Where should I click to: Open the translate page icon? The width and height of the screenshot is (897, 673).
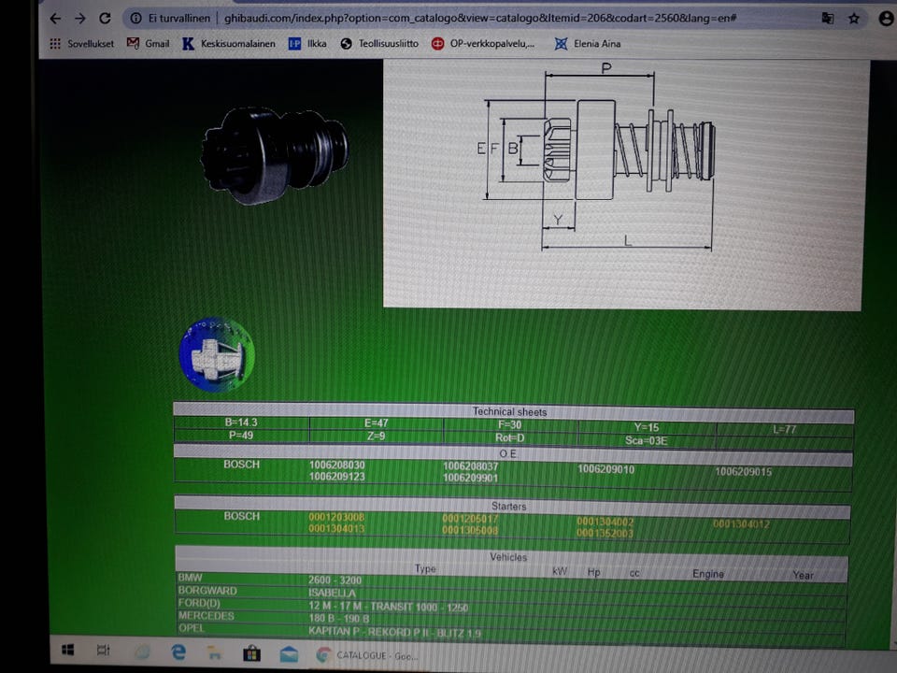(x=827, y=19)
